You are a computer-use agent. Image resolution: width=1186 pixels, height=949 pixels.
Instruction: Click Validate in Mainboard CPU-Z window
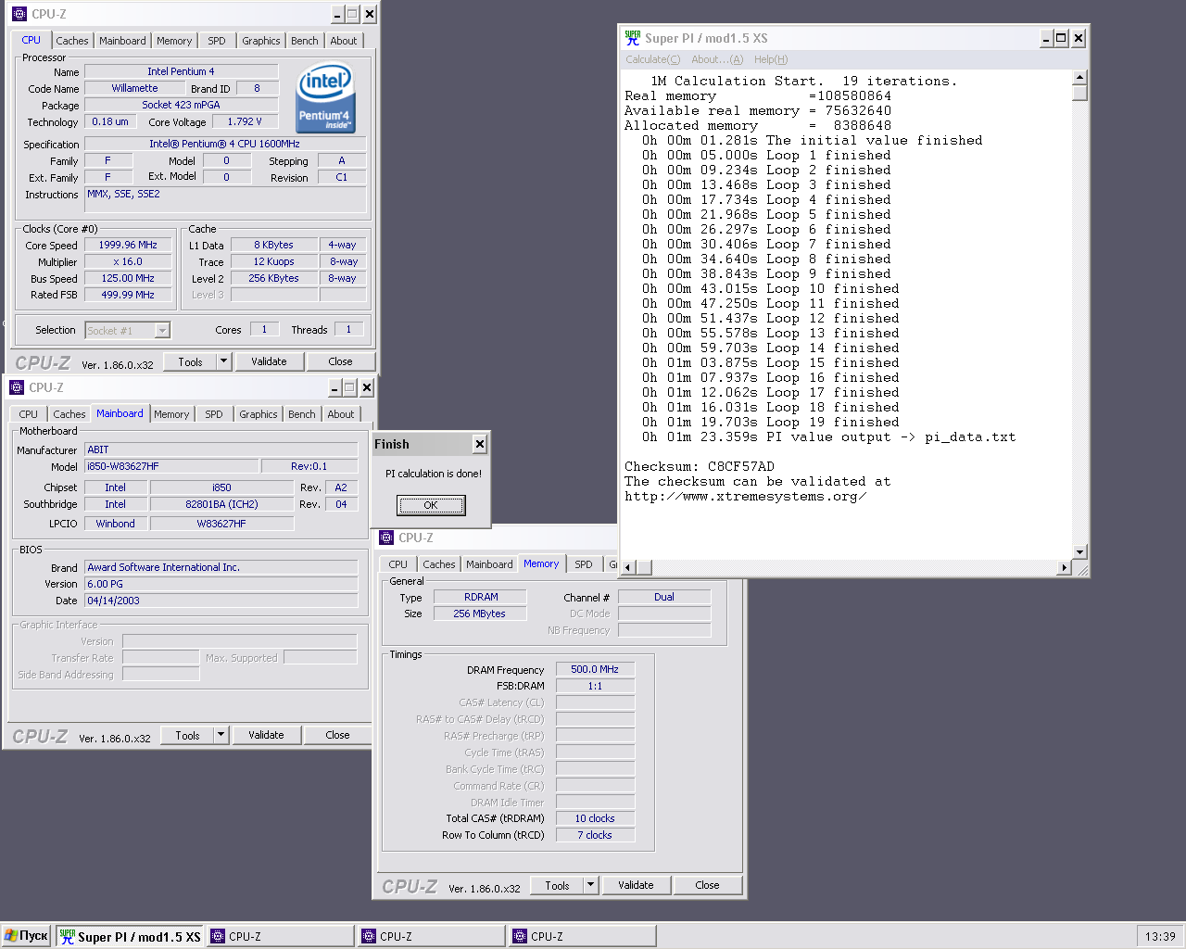[266, 735]
